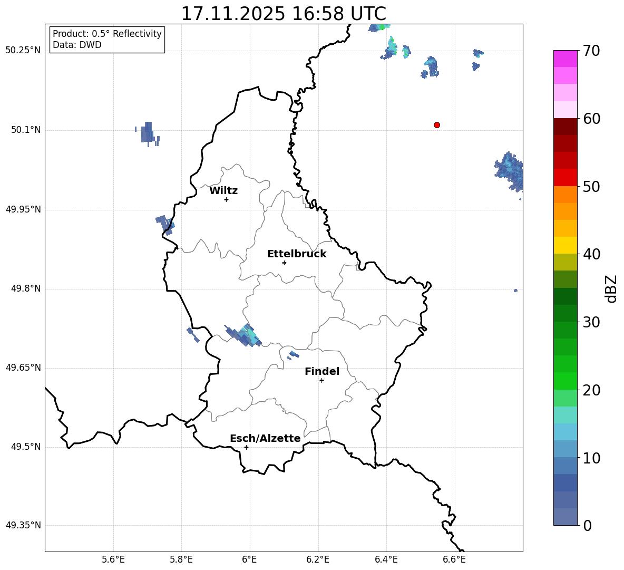624x570 pixels.
Task: Click the cross marker below Wiltz
Action: [x=227, y=199]
